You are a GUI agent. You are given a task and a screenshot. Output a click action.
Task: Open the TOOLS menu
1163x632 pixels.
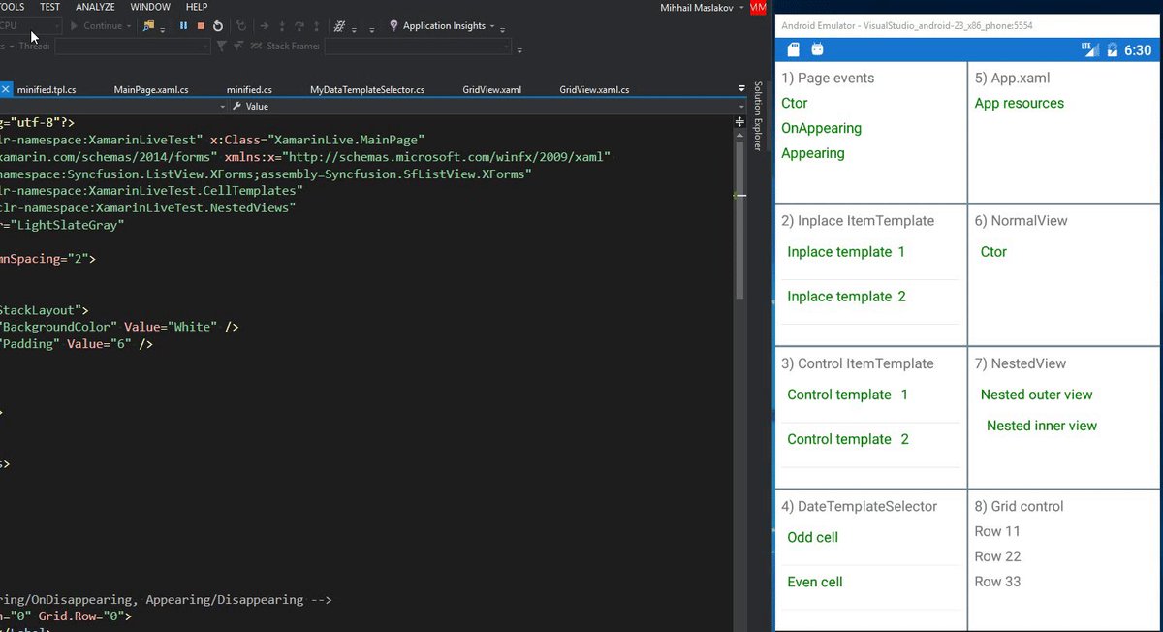click(13, 7)
